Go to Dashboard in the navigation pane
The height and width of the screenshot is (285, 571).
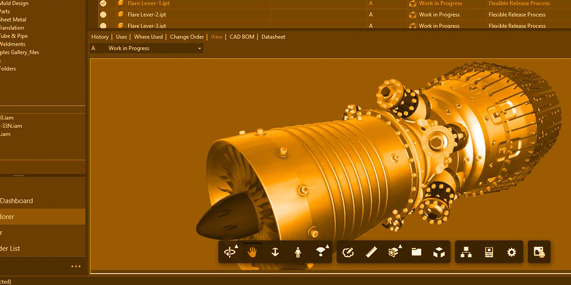pos(17,201)
